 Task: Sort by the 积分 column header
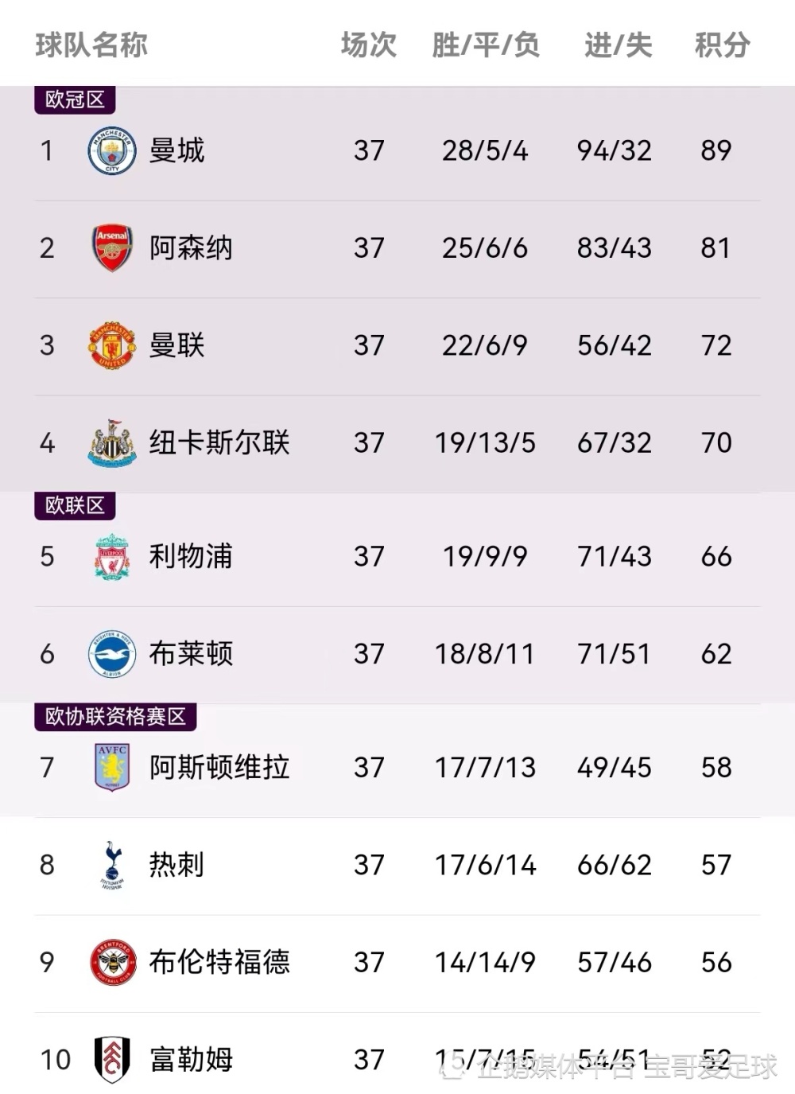(722, 45)
